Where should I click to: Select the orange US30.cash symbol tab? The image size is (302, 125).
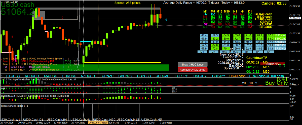click(238, 76)
